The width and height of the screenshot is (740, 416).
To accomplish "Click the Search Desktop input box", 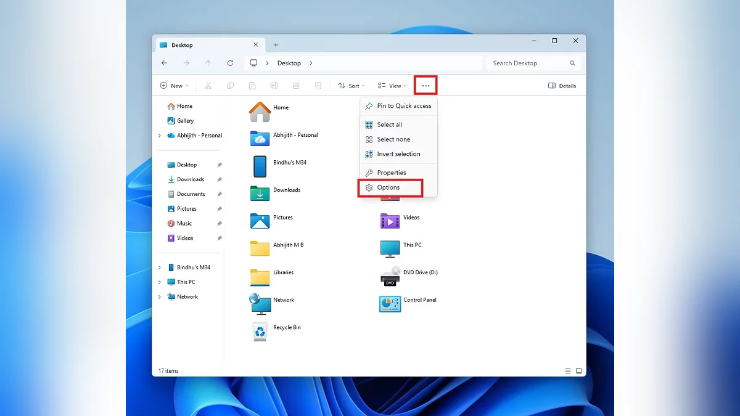I will pyautogui.click(x=529, y=63).
